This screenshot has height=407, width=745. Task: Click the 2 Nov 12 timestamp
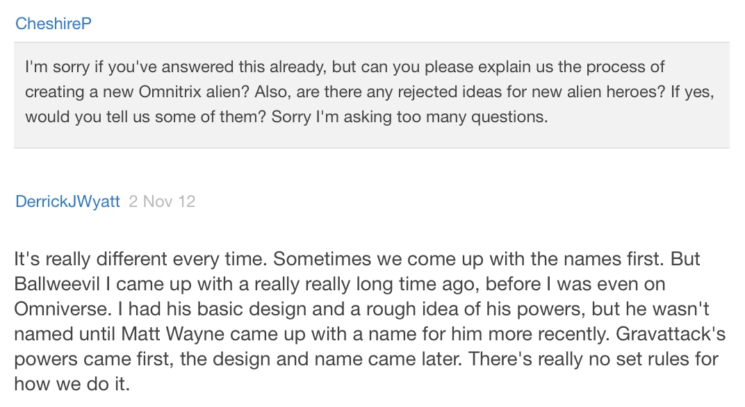tap(162, 201)
